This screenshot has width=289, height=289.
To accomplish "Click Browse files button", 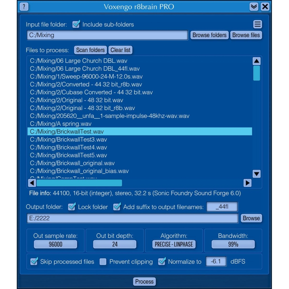I will [x=246, y=35].
